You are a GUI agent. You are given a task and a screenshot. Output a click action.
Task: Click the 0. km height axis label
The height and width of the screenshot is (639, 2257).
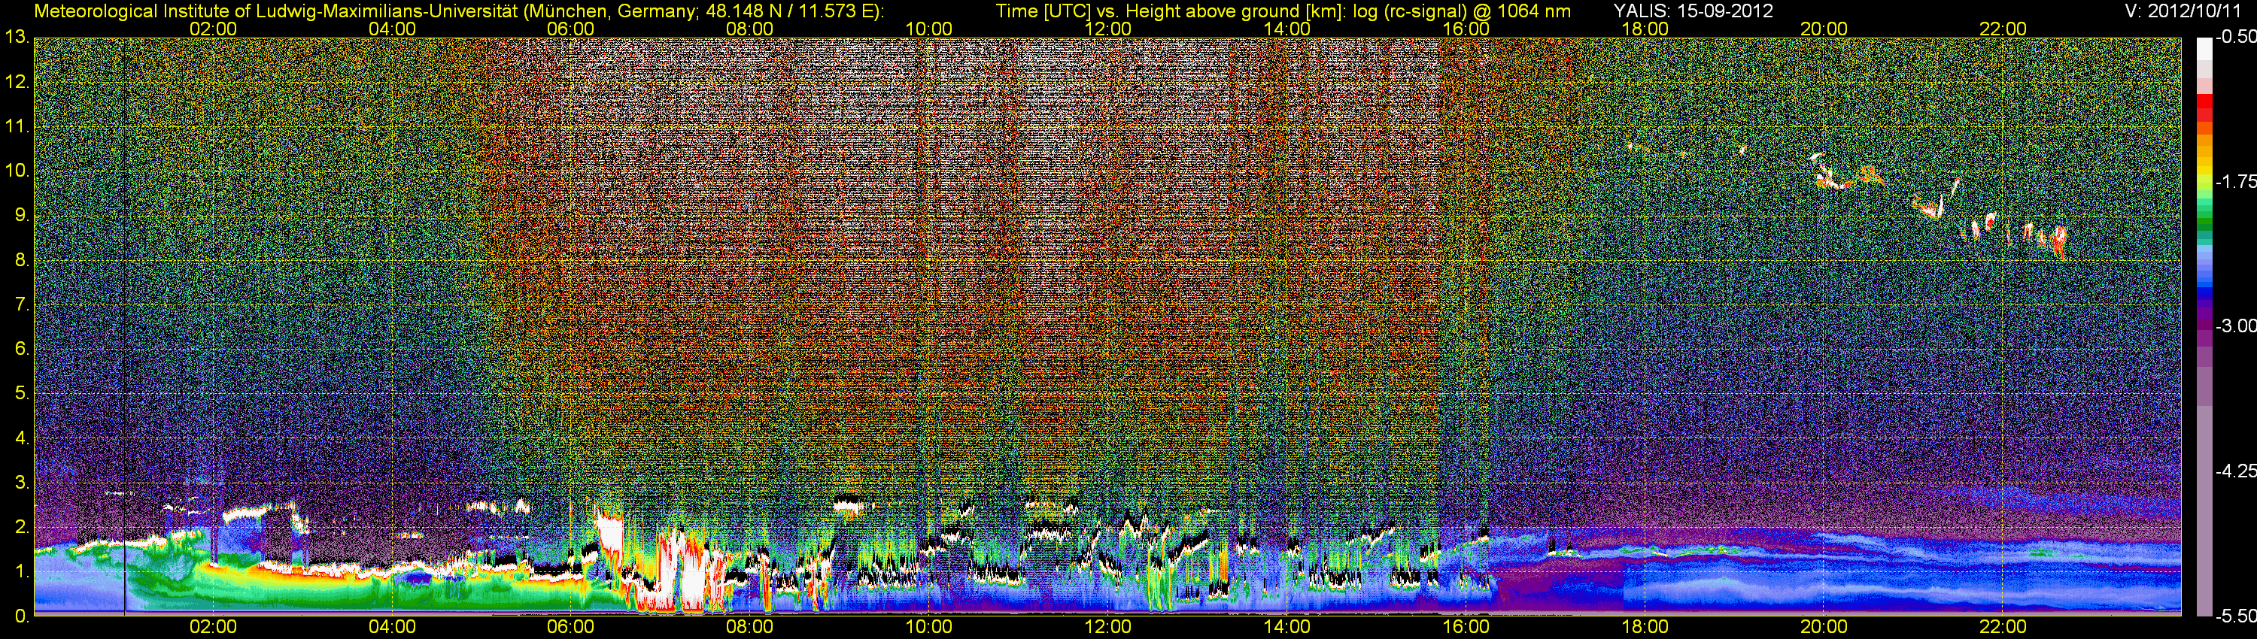[21, 616]
